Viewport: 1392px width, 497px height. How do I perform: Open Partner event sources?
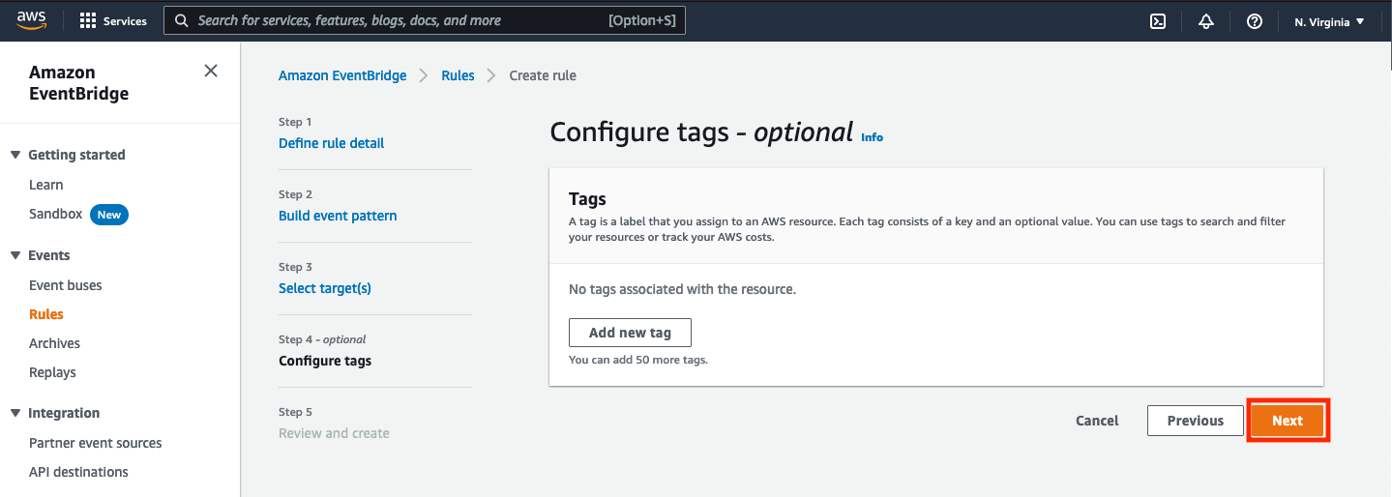click(x=95, y=443)
